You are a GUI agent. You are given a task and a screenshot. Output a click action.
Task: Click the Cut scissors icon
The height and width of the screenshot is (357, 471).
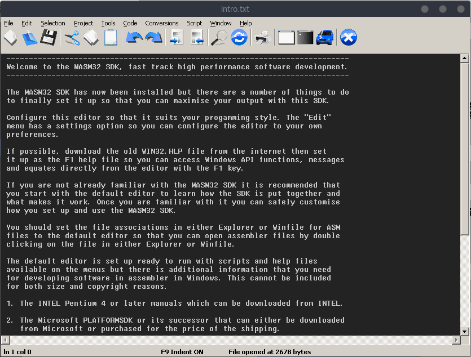tap(72, 38)
